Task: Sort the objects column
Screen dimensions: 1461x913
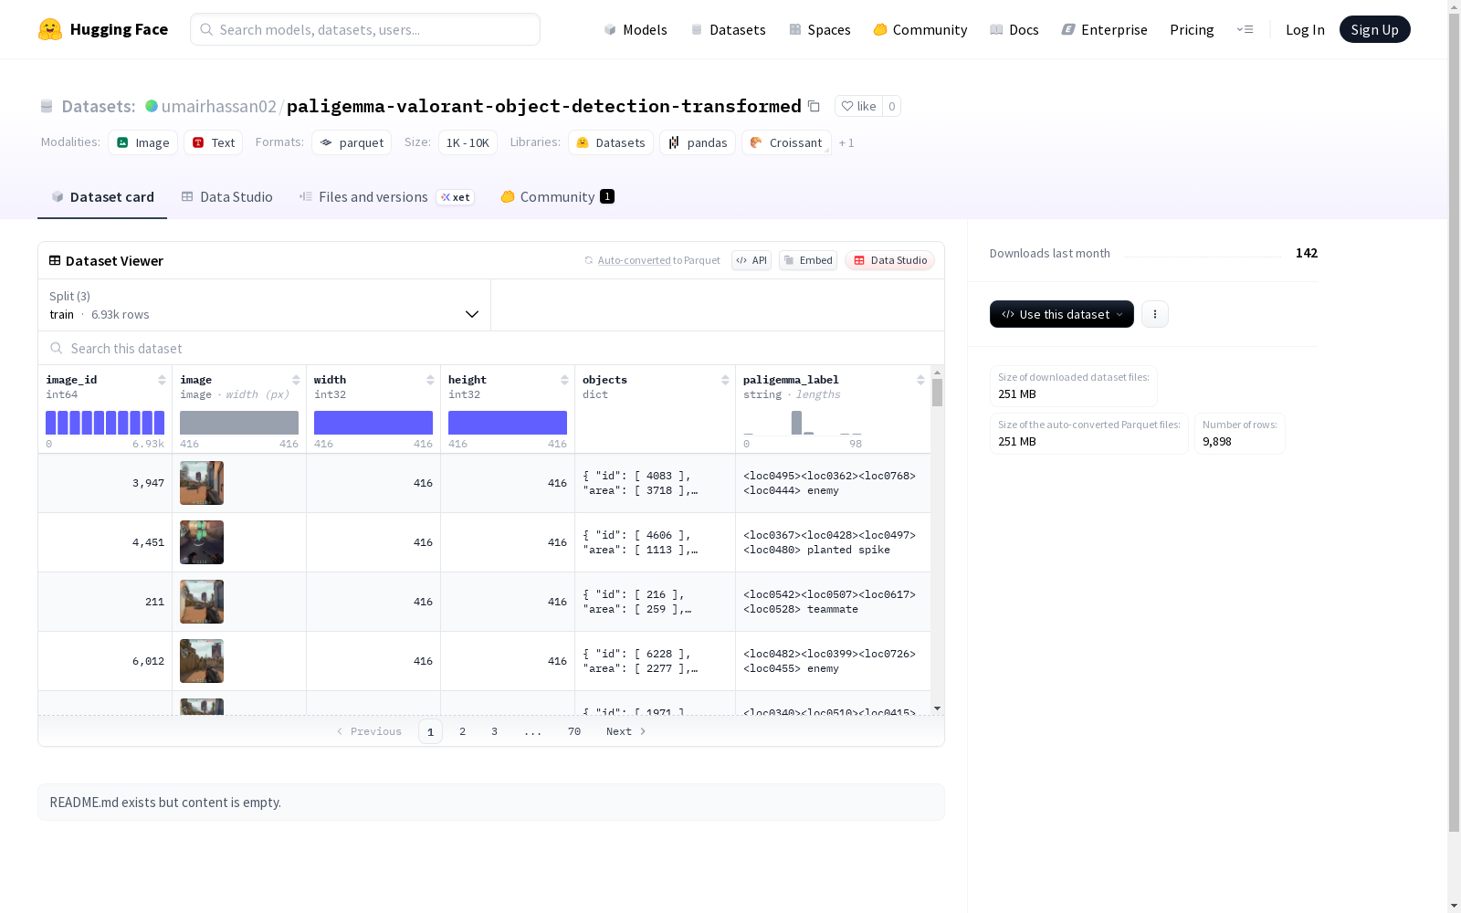Action: pos(725,380)
